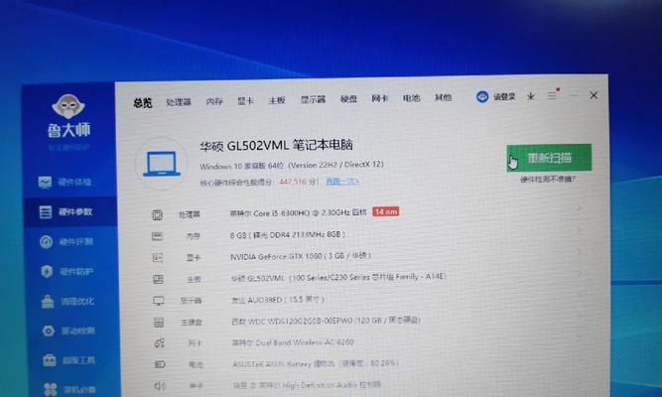Click the 再跑一次 link
This screenshot has width=662, height=397.
click(x=342, y=182)
